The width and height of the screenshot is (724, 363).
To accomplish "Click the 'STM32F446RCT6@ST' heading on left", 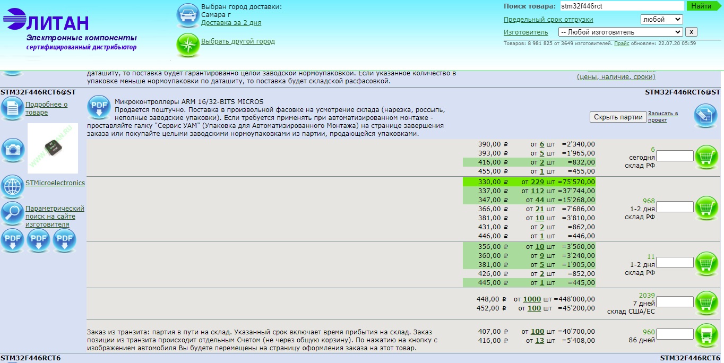I will click(38, 92).
